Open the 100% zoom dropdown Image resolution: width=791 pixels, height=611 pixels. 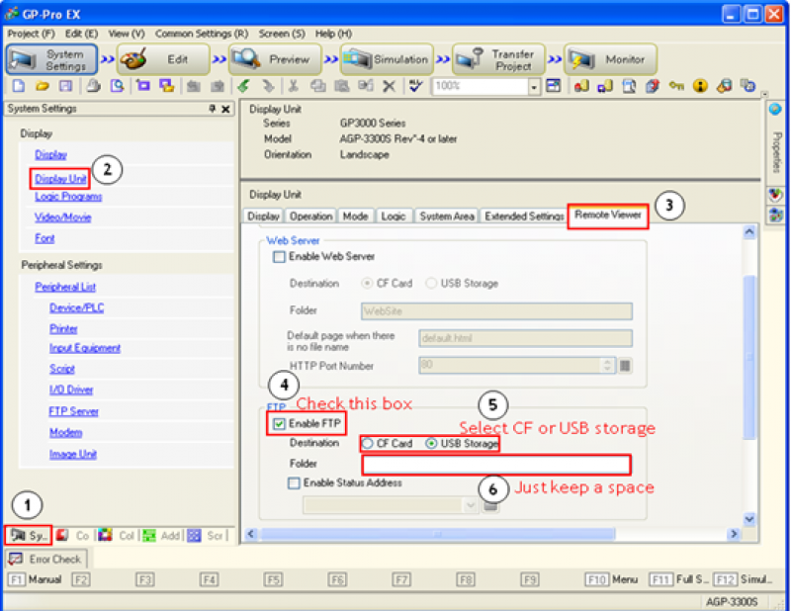pyautogui.click(x=534, y=86)
